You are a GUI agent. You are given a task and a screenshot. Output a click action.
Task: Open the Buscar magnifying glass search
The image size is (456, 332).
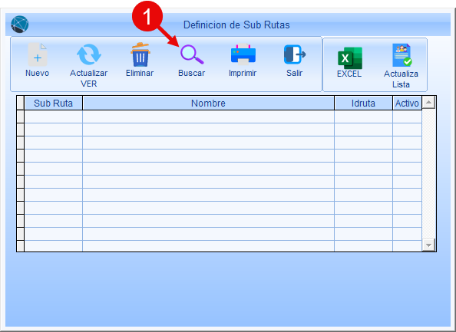[x=192, y=54]
